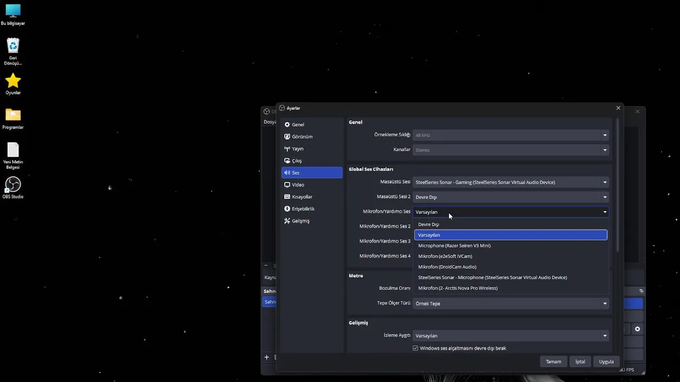Collapse the Mikrofon/Yardımcı Ses dropdown
The width and height of the screenshot is (680, 382).
(x=511, y=212)
